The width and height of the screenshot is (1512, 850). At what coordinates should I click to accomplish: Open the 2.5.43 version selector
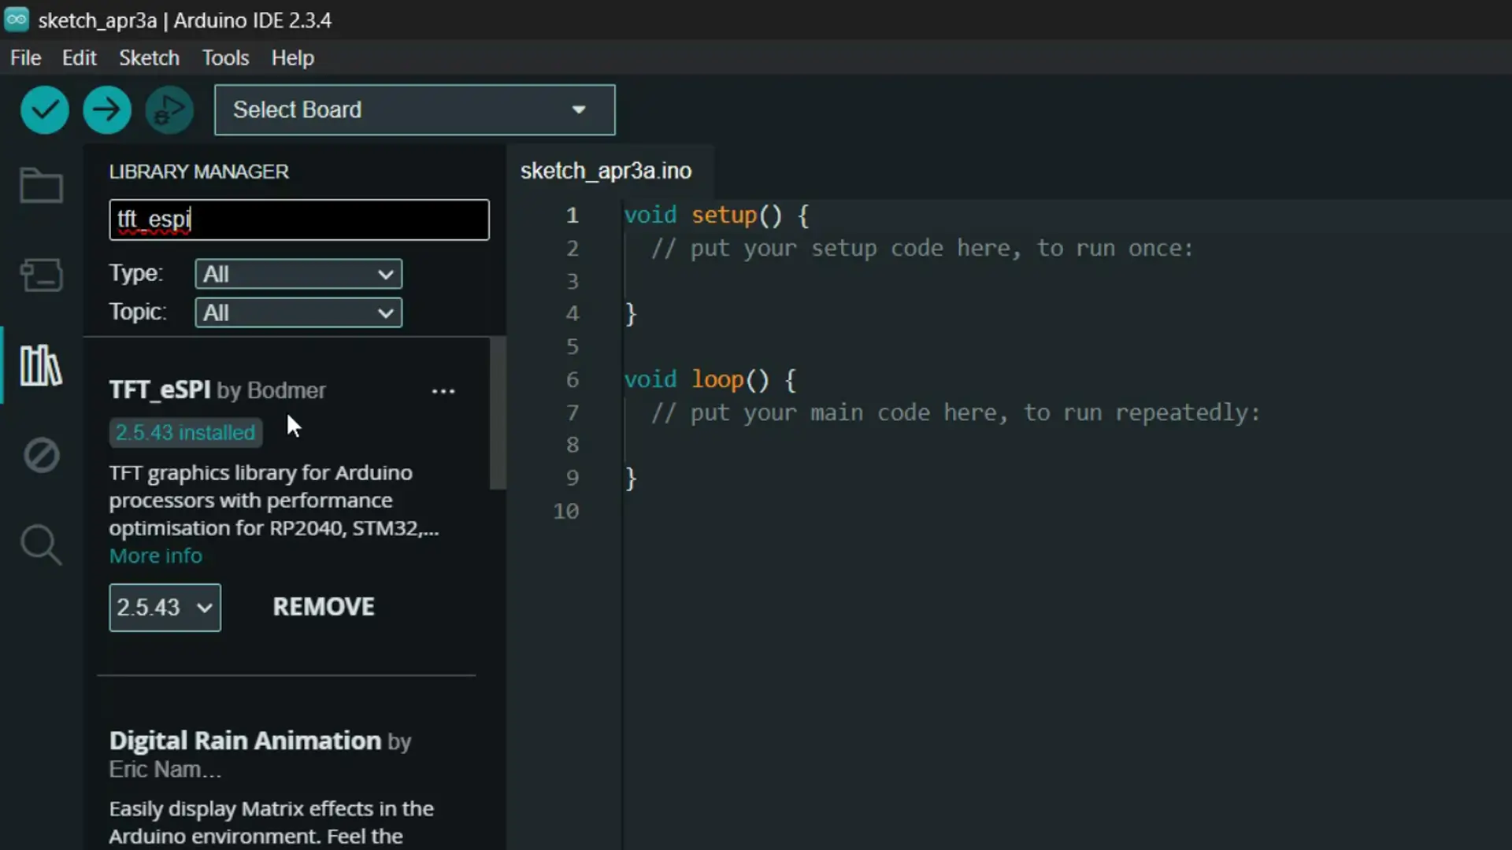[x=165, y=608]
